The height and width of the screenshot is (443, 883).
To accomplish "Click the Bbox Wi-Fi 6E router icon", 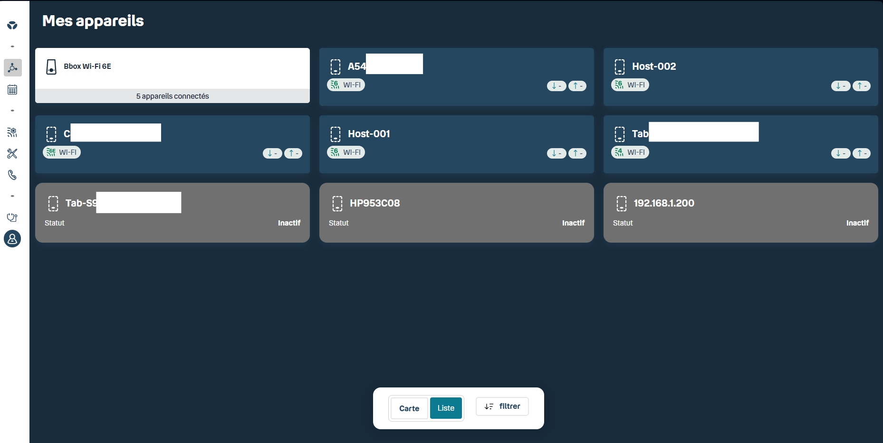I will tap(51, 67).
